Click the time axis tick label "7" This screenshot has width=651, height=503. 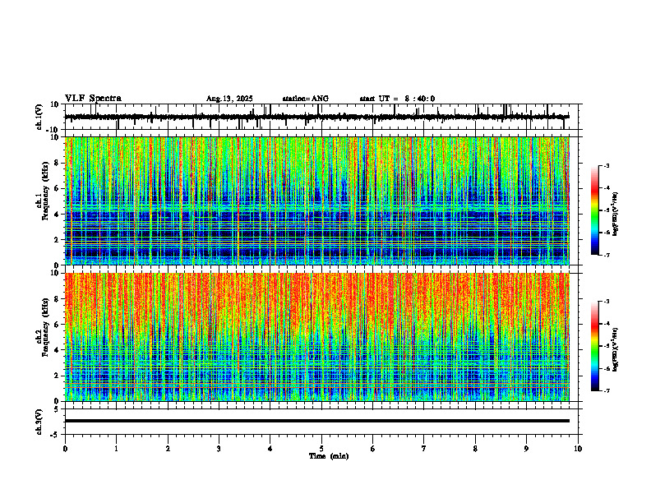click(x=424, y=449)
